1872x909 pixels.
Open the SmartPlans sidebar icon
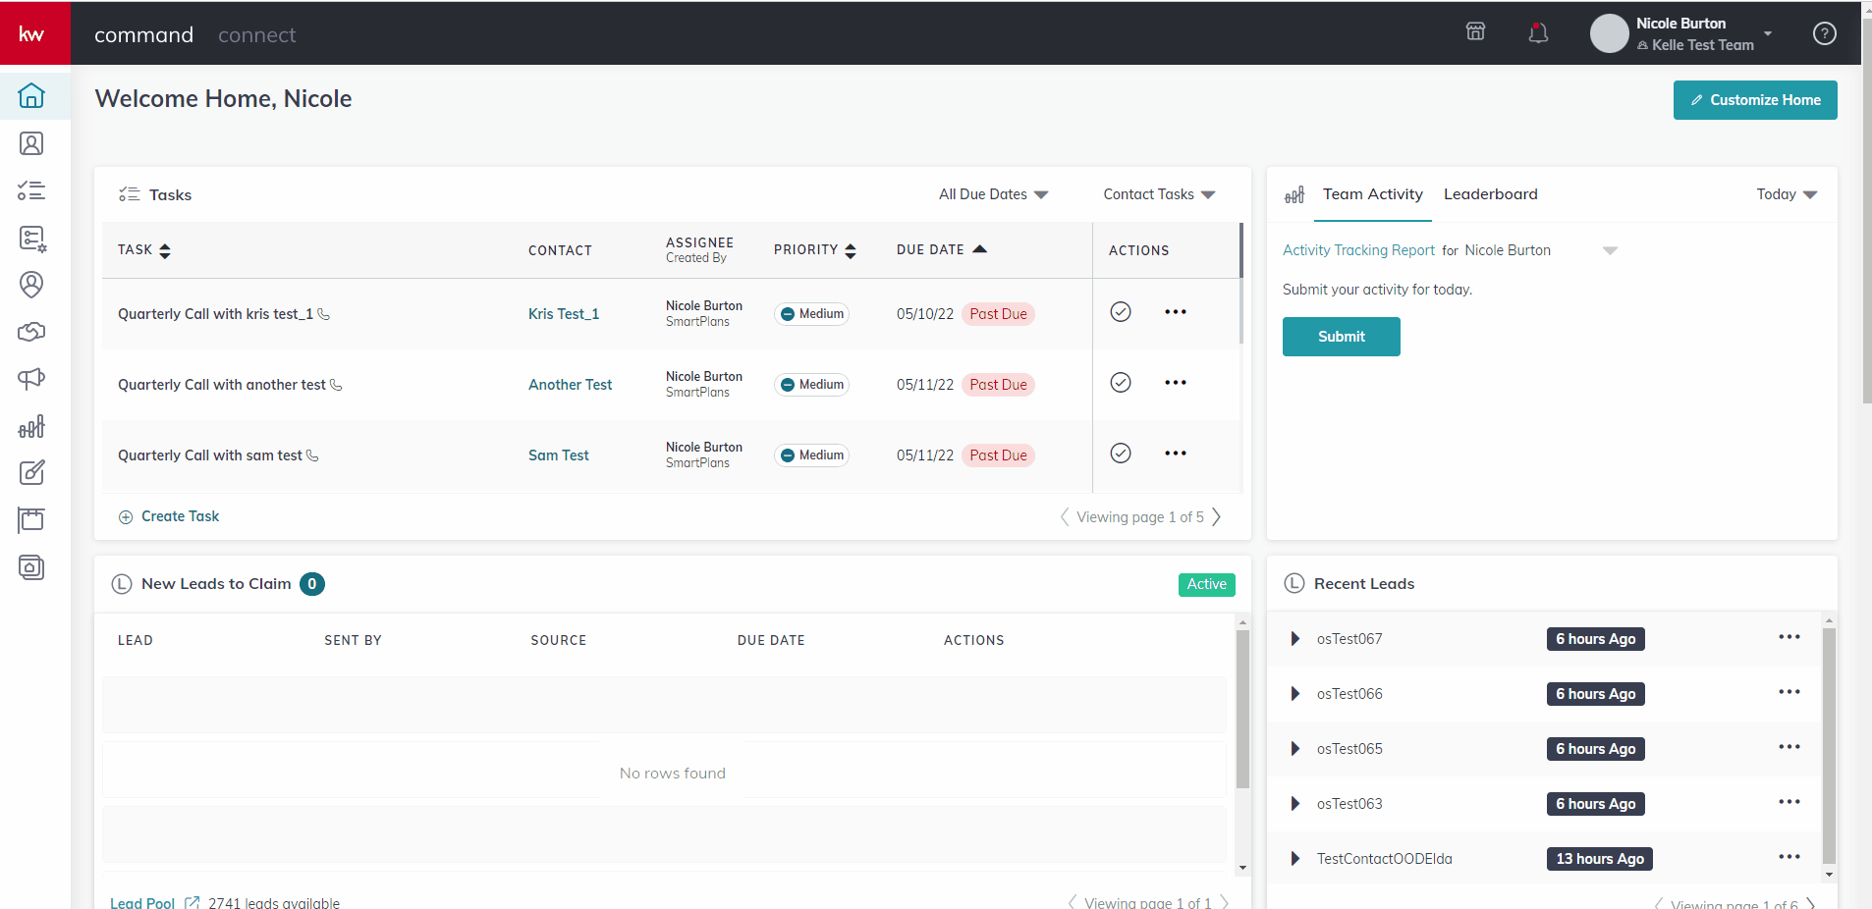tap(32, 239)
